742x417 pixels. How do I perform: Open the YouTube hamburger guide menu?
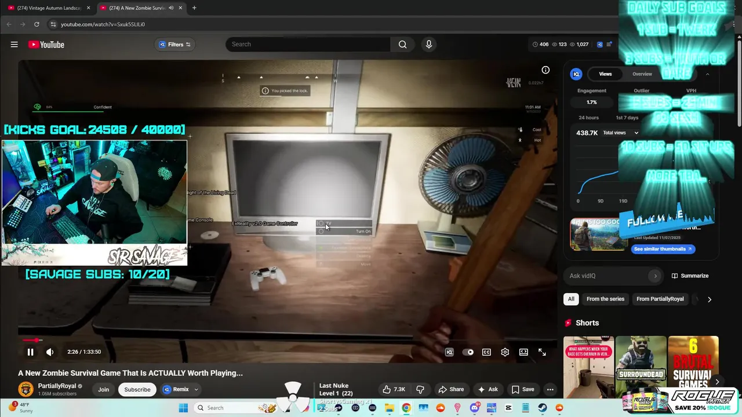pos(14,45)
